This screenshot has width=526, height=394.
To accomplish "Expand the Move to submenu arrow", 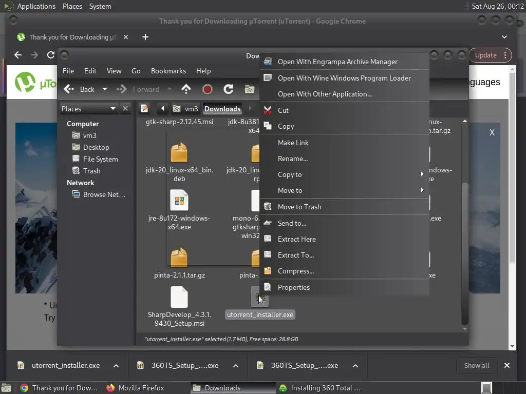I will [422, 190].
